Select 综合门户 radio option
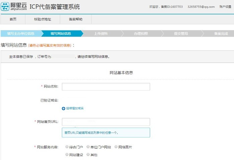 (x=67, y=147)
